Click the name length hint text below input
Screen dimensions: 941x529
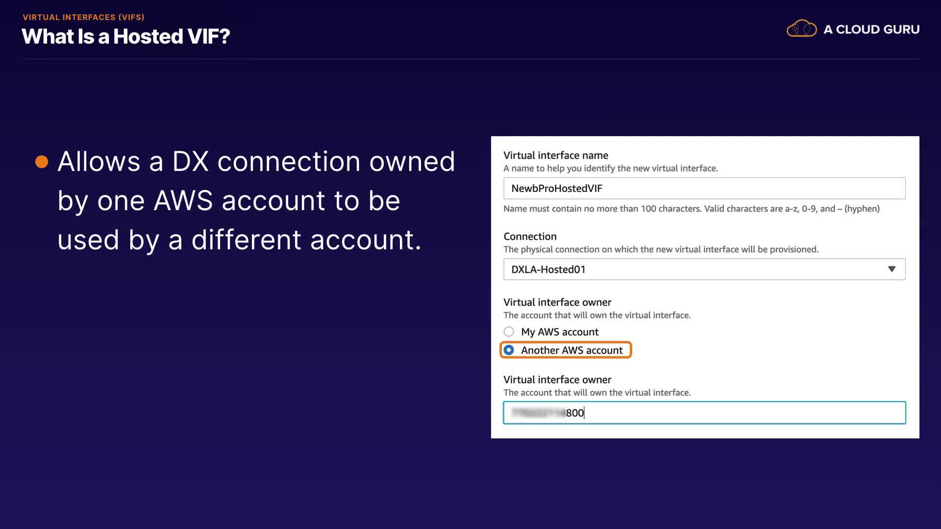(691, 209)
